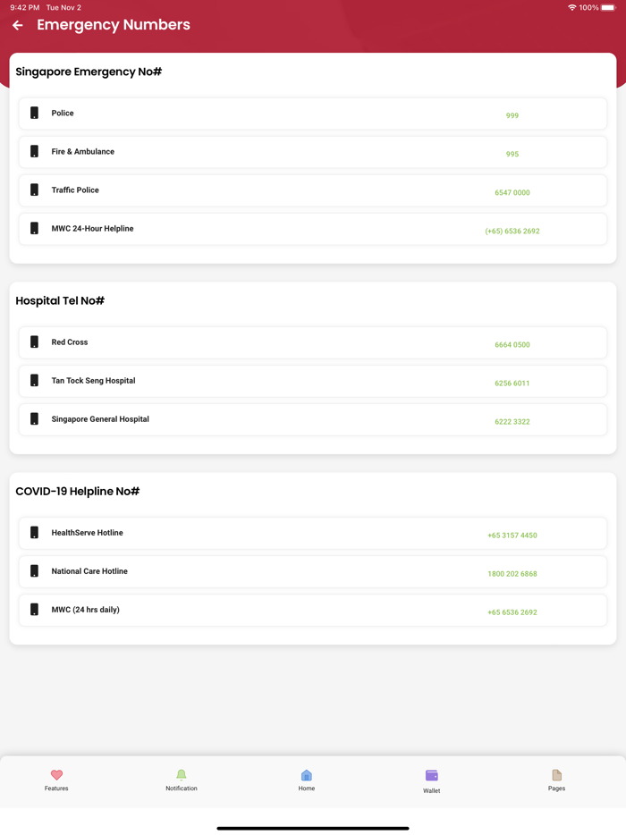Tap phone icon beside HealthServe Hotline
Screen dimensions: 626x835
pos(34,533)
